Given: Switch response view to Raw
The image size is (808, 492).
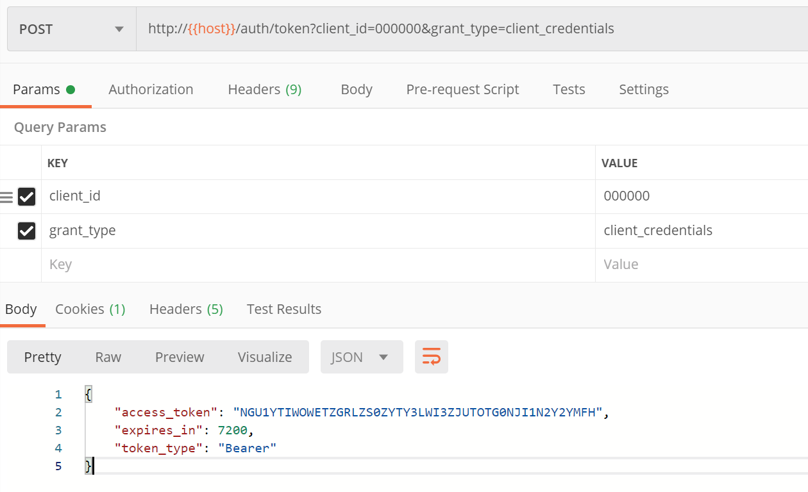Looking at the screenshot, I should 108,357.
